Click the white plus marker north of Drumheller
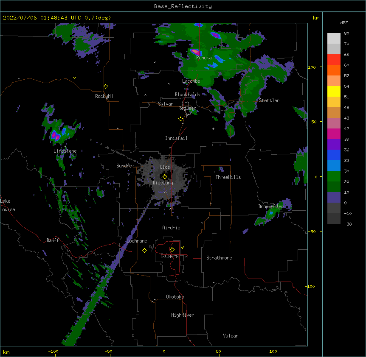Screen dimensions: 366x357 [x=260, y=159]
